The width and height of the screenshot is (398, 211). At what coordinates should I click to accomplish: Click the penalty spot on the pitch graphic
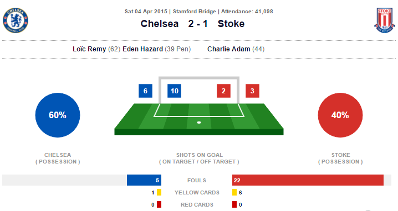[199, 123]
